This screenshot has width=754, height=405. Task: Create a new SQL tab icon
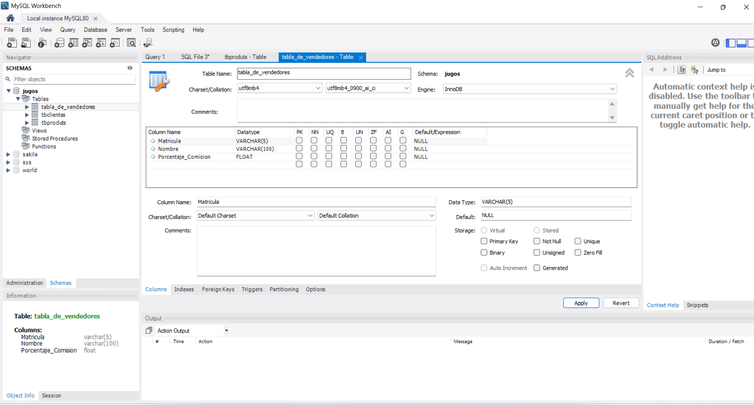(x=12, y=43)
